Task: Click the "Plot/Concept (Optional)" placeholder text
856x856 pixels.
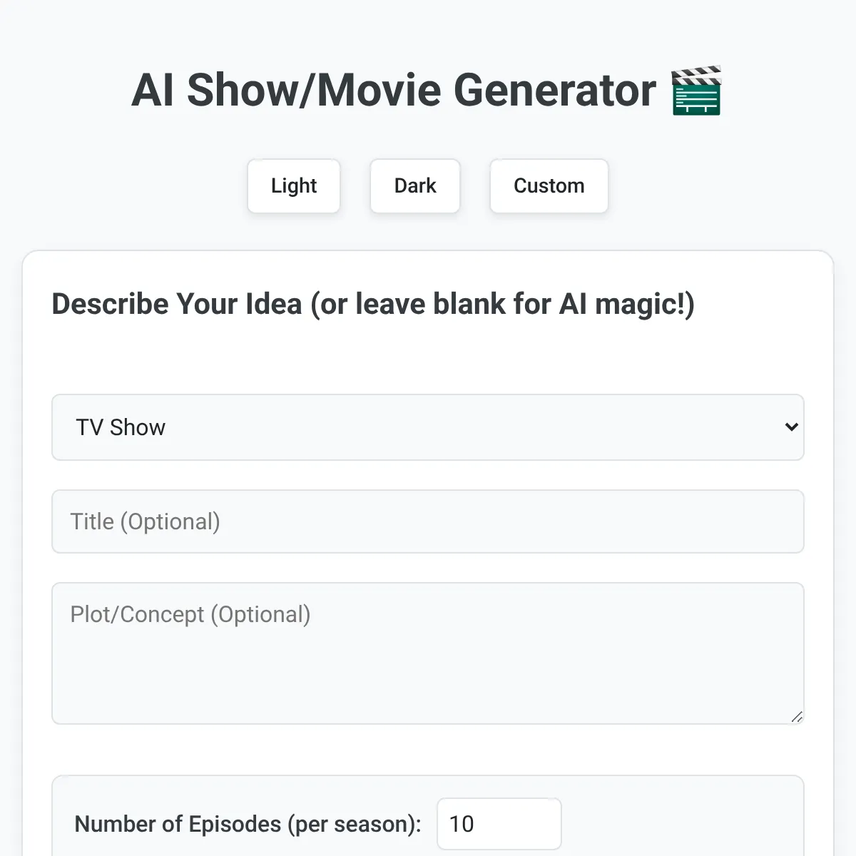Action: click(x=190, y=614)
